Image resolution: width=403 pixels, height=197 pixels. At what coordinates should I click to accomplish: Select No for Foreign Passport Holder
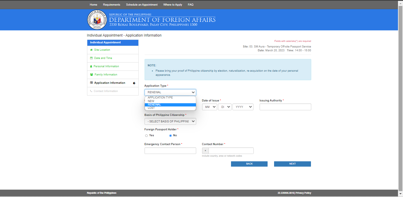pyautogui.click(x=170, y=135)
